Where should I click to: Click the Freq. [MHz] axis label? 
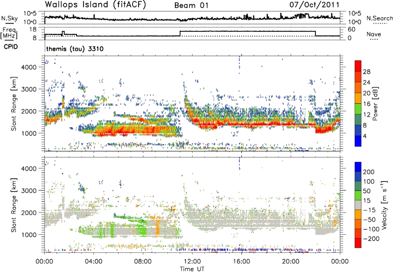(x=9, y=33)
